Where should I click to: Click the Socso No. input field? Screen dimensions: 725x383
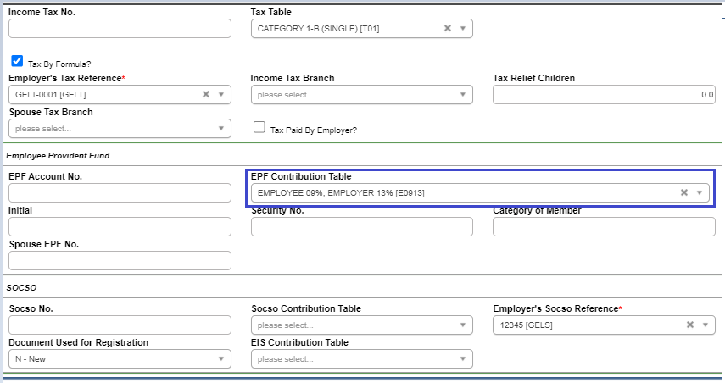(120, 325)
